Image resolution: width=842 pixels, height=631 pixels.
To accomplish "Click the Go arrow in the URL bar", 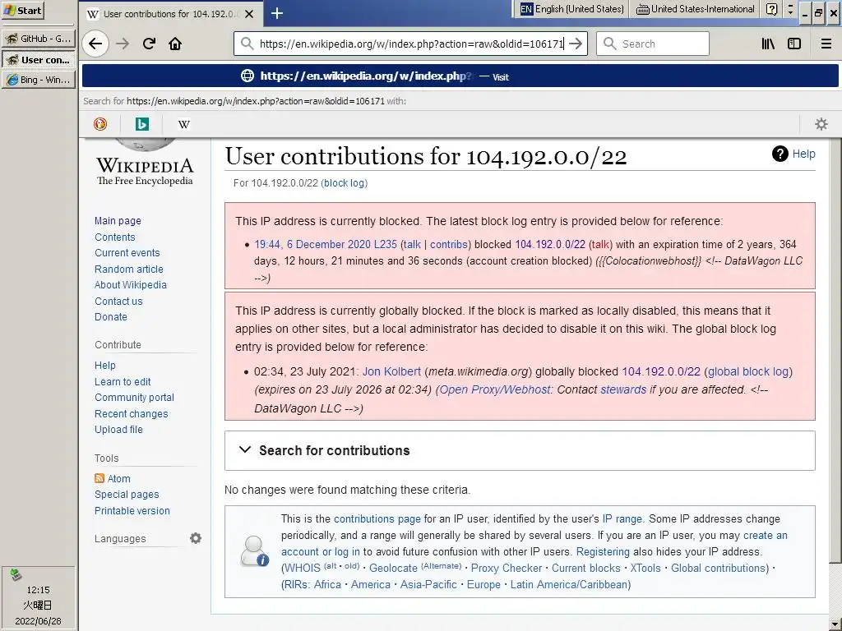I will [x=576, y=44].
